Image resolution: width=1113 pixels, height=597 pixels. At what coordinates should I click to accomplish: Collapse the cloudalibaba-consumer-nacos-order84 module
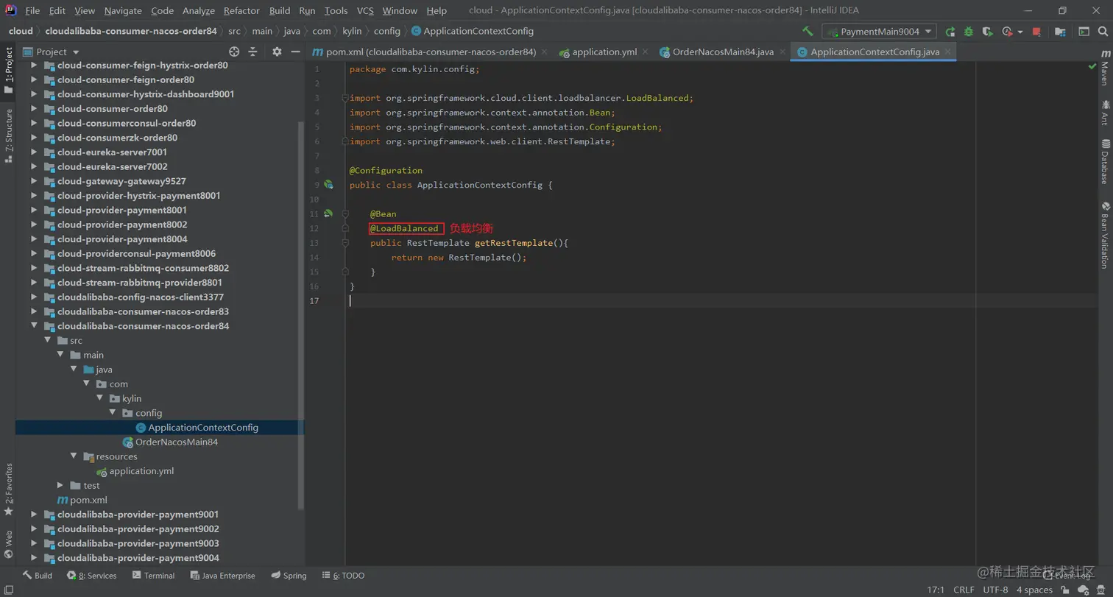(34, 326)
